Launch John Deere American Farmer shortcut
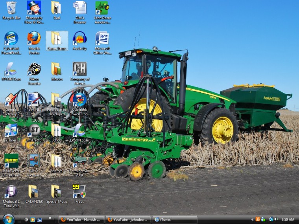The width and height of the screenshot is (299, 224). click(x=102, y=13)
